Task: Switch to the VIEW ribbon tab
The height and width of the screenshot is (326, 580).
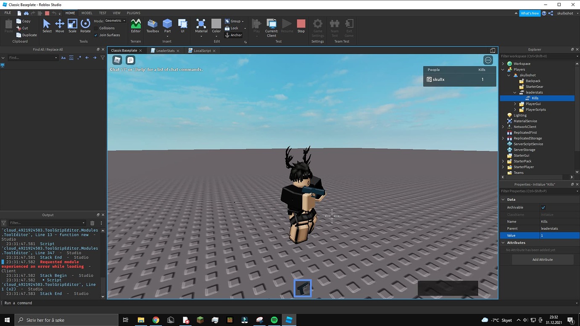Action: pos(116,13)
